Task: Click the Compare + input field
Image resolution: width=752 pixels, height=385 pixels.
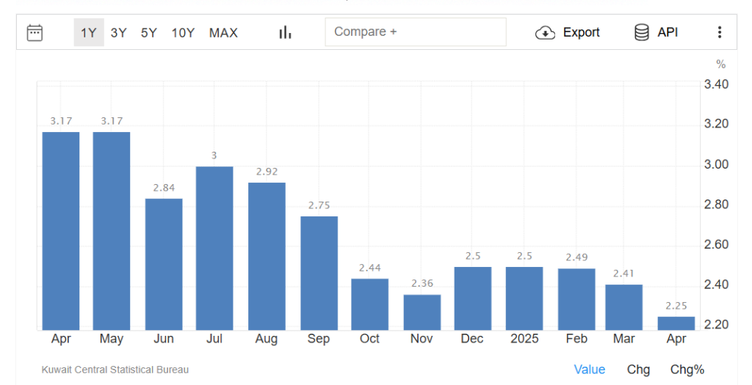Action: pos(415,32)
